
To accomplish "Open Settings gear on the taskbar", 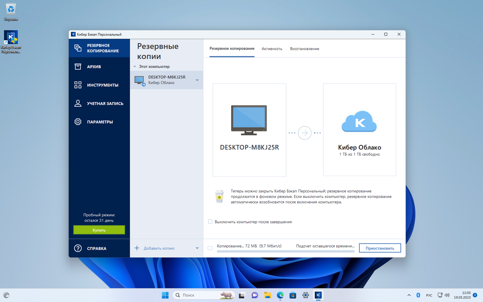I will [x=306, y=295].
